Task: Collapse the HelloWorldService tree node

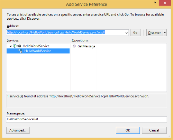Action: click(x=10, y=46)
